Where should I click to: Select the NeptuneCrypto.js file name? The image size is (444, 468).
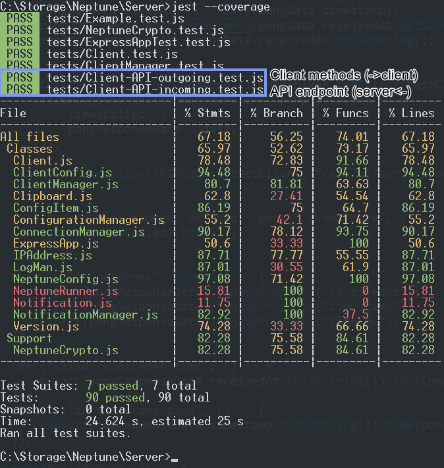pos(66,350)
